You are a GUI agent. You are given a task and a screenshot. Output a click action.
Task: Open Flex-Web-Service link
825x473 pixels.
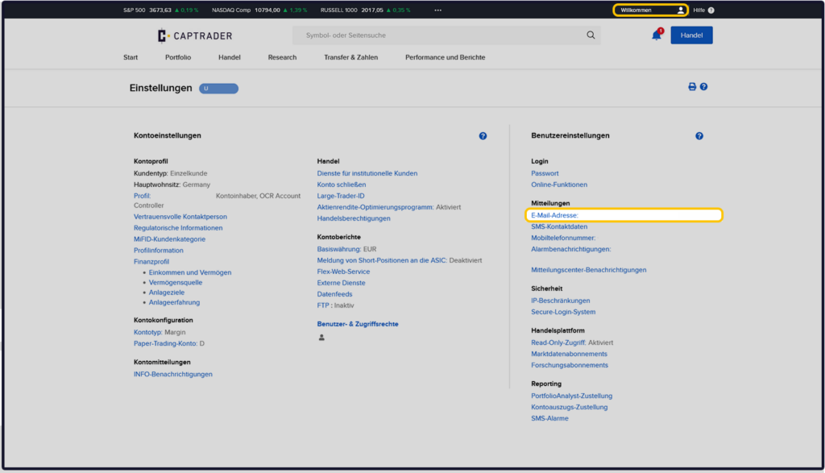tap(343, 272)
